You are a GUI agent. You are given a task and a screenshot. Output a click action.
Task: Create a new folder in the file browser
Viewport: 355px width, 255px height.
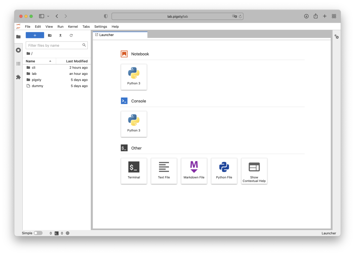click(x=49, y=35)
